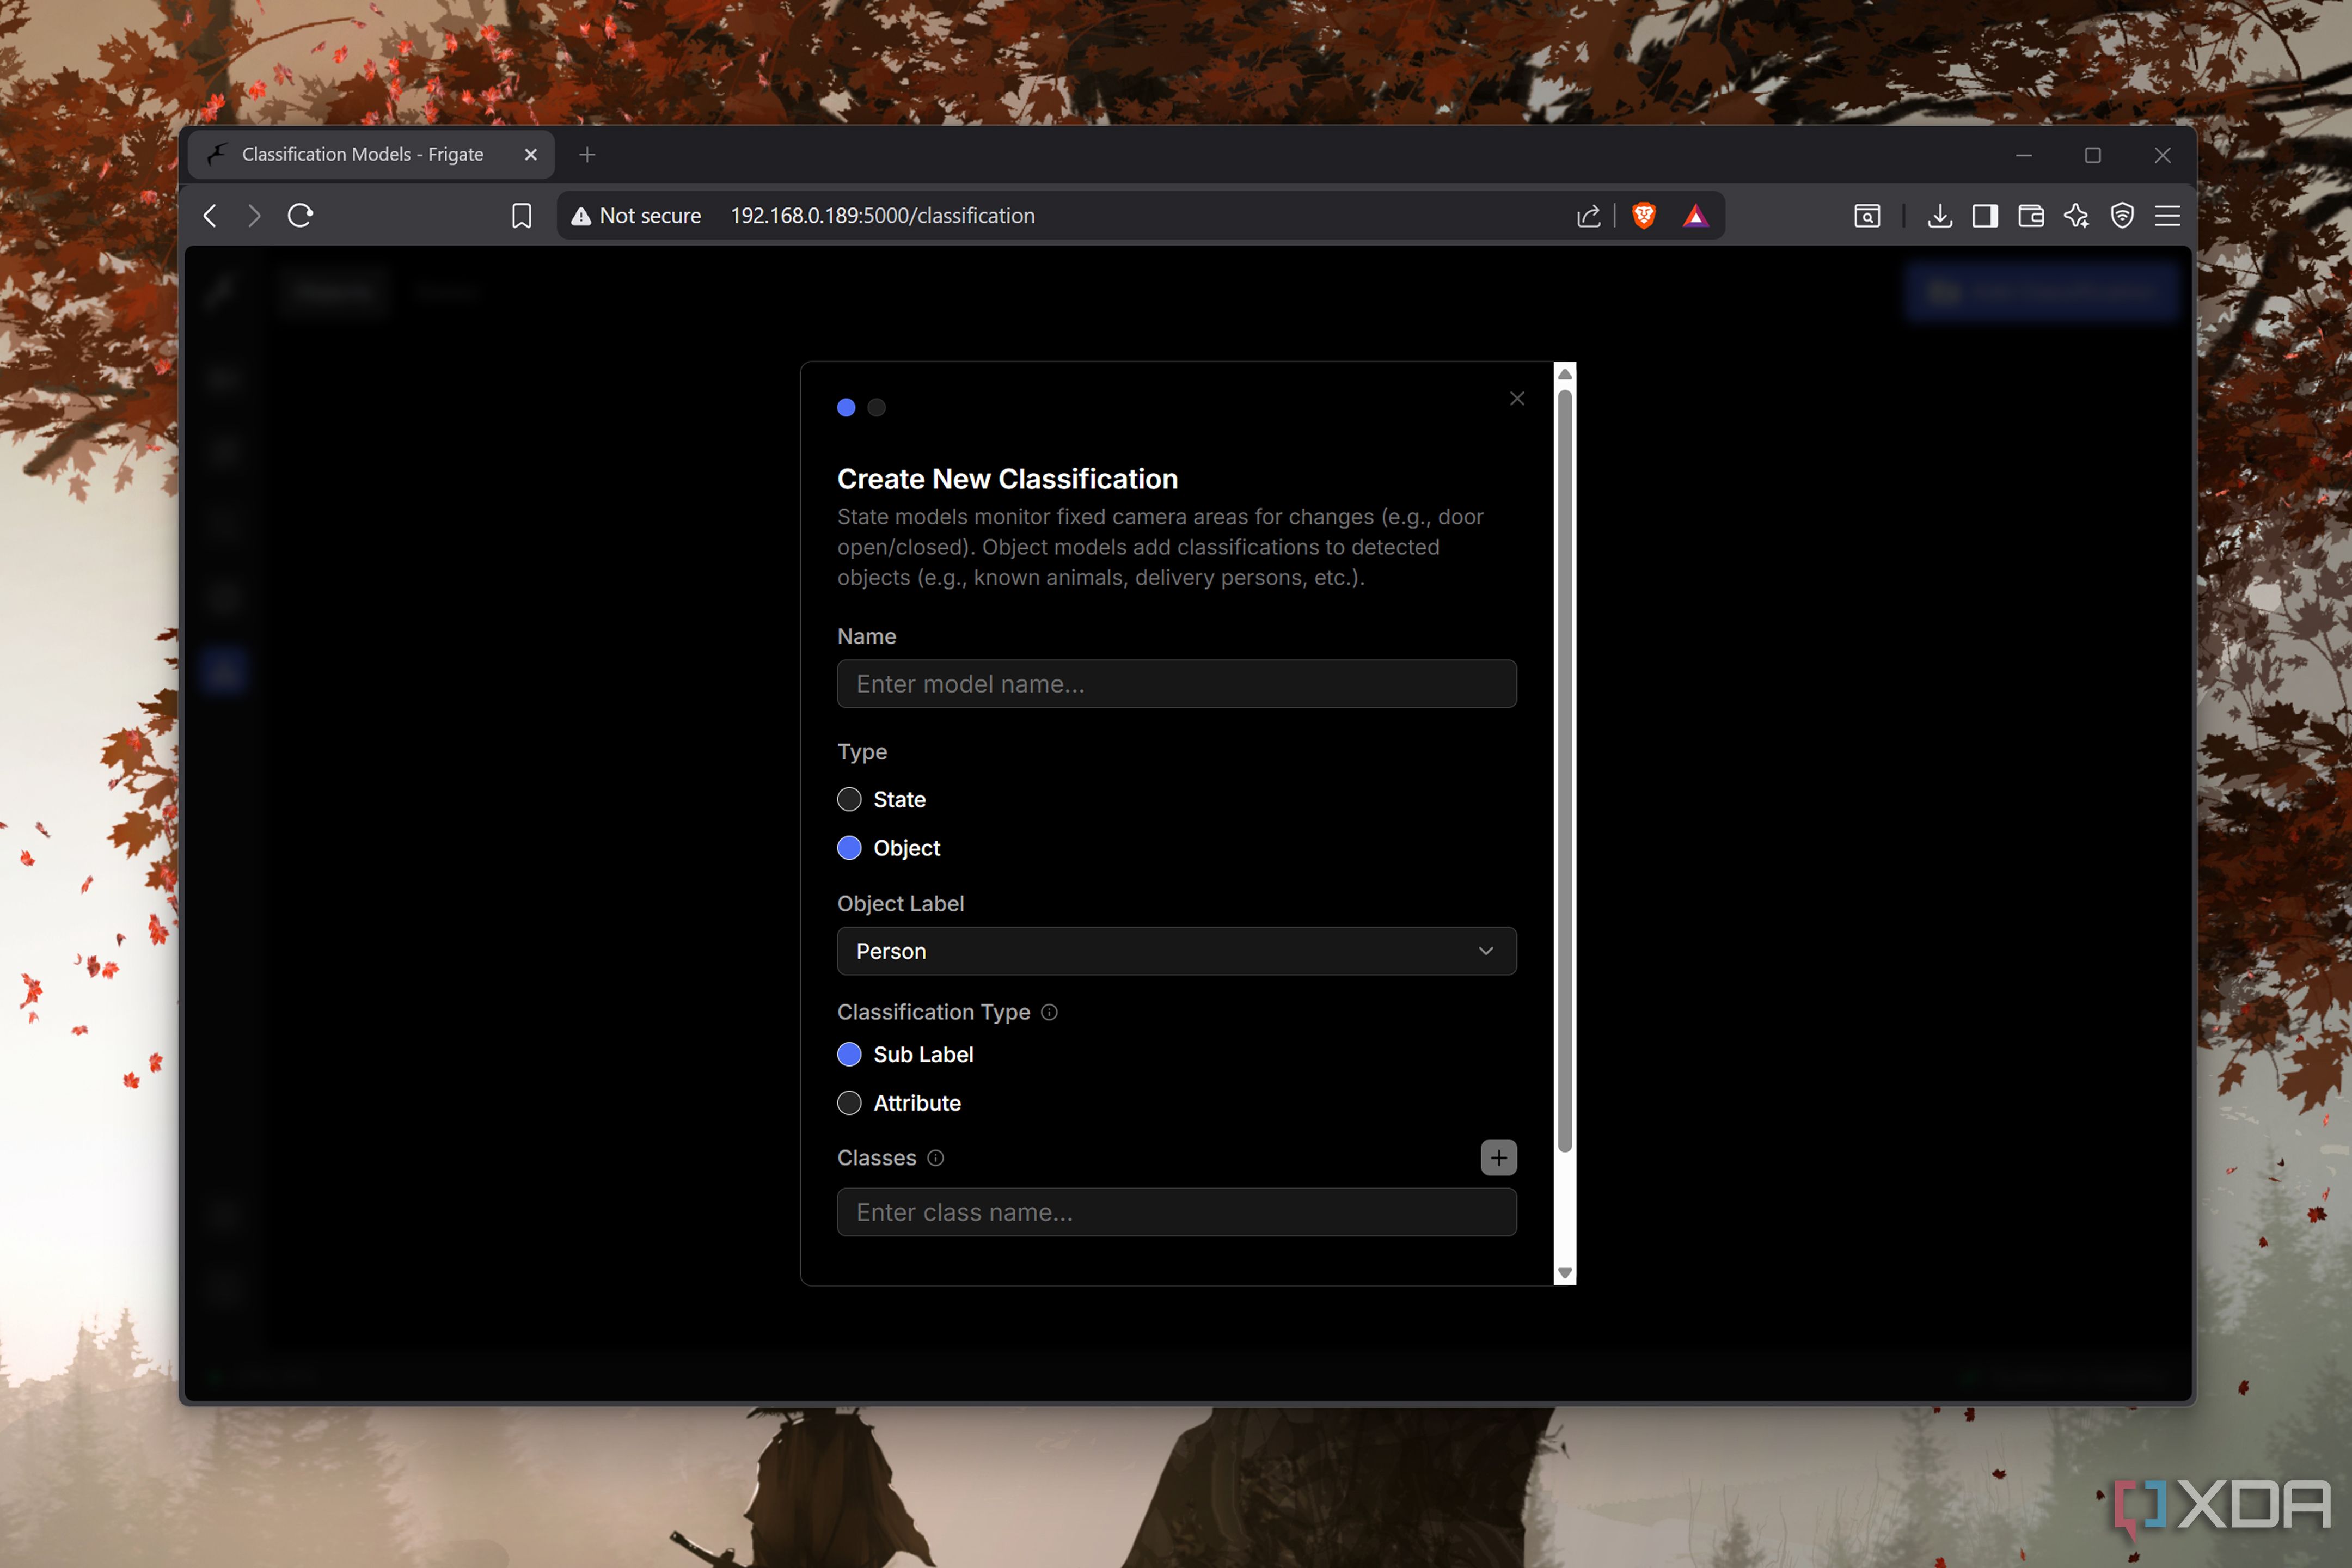Viewport: 2352px width, 1568px height.
Task: Bookmark this page with bookmark icon
Action: click(x=521, y=216)
